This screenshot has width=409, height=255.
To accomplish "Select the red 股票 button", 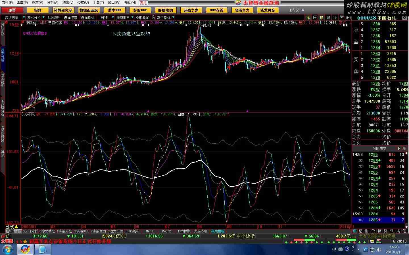I will [x=12, y=10].
